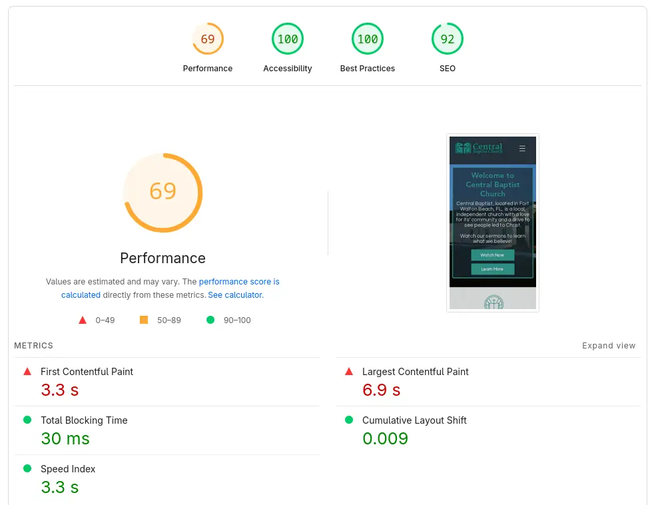Click the orange square in the score legend
Screen dimensions: 656x505
(x=143, y=320)
